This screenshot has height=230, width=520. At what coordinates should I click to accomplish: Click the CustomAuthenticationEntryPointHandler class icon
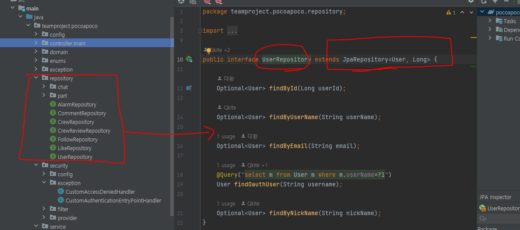pos(60,200)
